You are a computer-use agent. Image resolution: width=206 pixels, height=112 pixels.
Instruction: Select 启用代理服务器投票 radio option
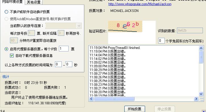[x=6, y=49]
